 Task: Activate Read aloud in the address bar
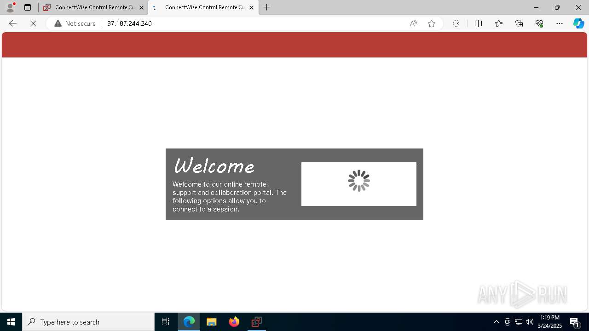point(413,23)
